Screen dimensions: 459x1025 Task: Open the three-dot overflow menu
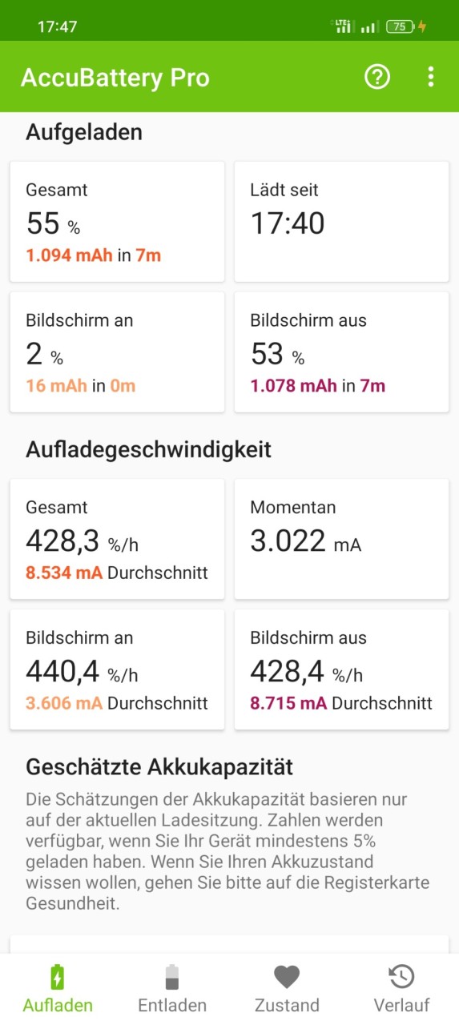430,77
